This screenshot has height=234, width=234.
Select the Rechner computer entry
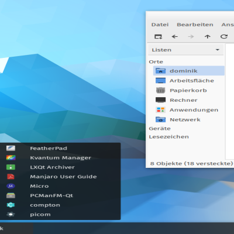click(189, 100)
